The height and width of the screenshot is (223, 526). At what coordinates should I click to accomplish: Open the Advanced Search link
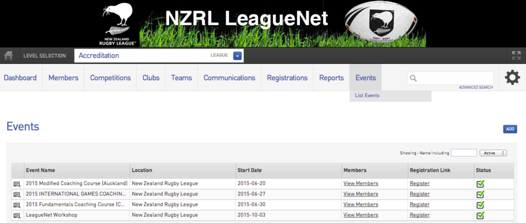click(x=476, y=87)
